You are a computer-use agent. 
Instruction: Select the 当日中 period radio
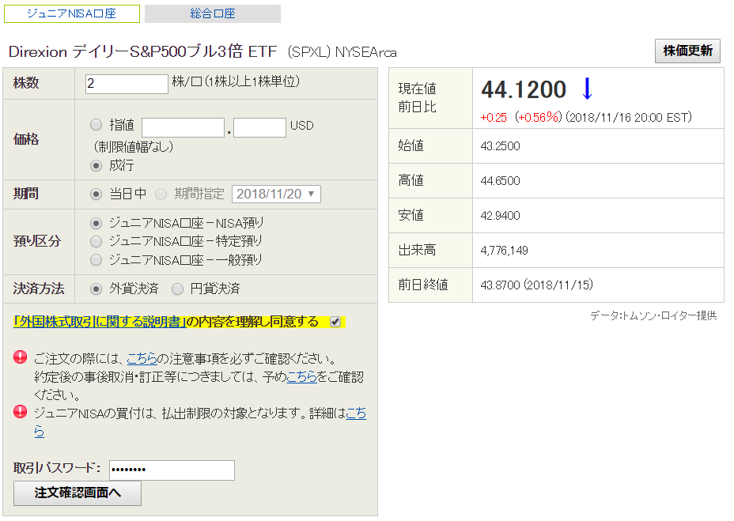pos(96,194)
